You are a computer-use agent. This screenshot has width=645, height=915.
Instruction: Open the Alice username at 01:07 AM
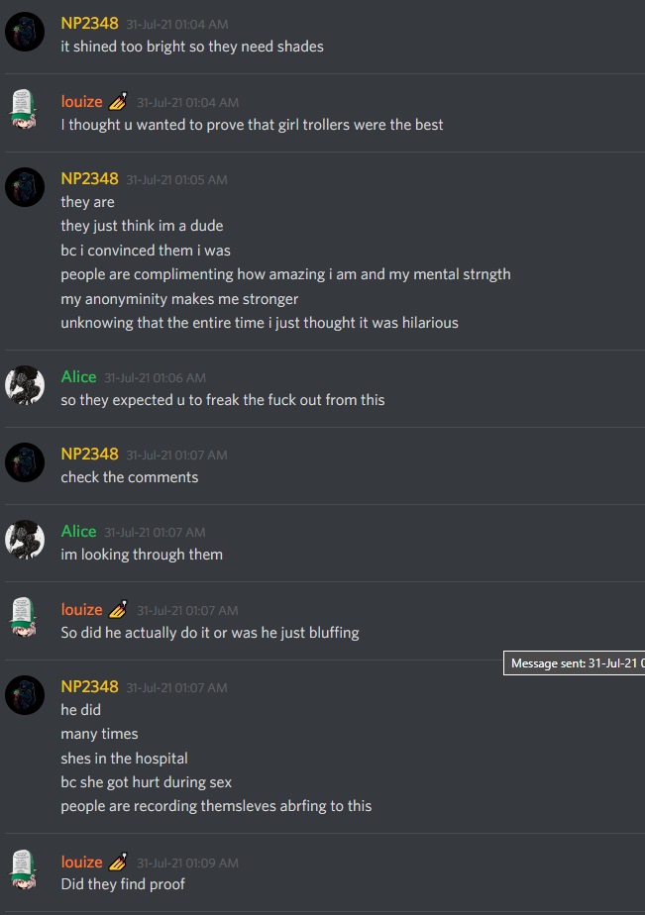[x=78, y=531]
